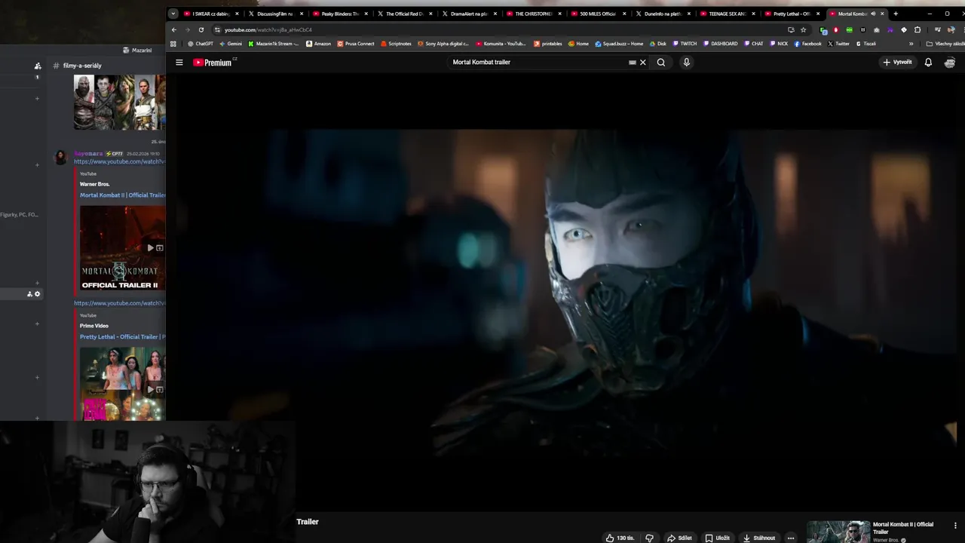Switch to the 500 MILES Official tab
Screen dimensions: 965x543
[x=598, y=14]
